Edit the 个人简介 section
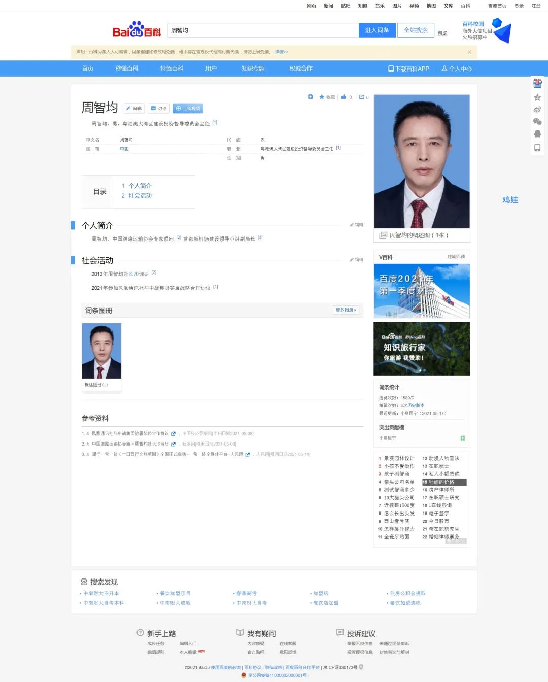The image size is (548, 682). [356, 225]
